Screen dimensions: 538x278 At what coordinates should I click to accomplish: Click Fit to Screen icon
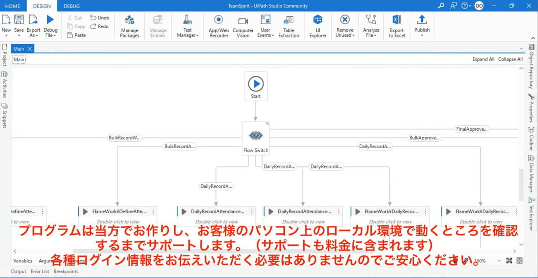tap(509, 261)
